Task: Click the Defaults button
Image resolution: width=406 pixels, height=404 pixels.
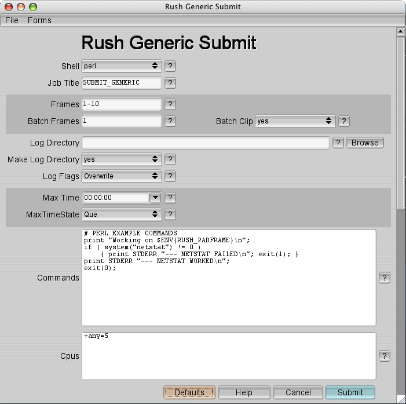Action: click(189, 392)
